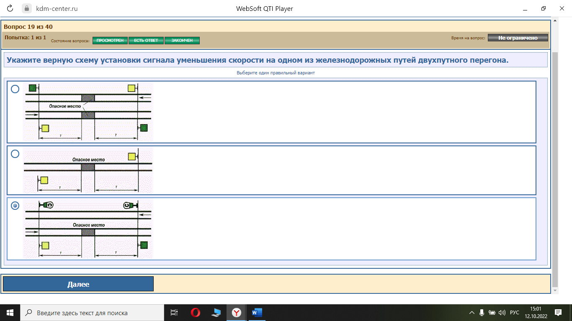
Task: Reload the page with the refresh icon
Action: click(10, 8)
